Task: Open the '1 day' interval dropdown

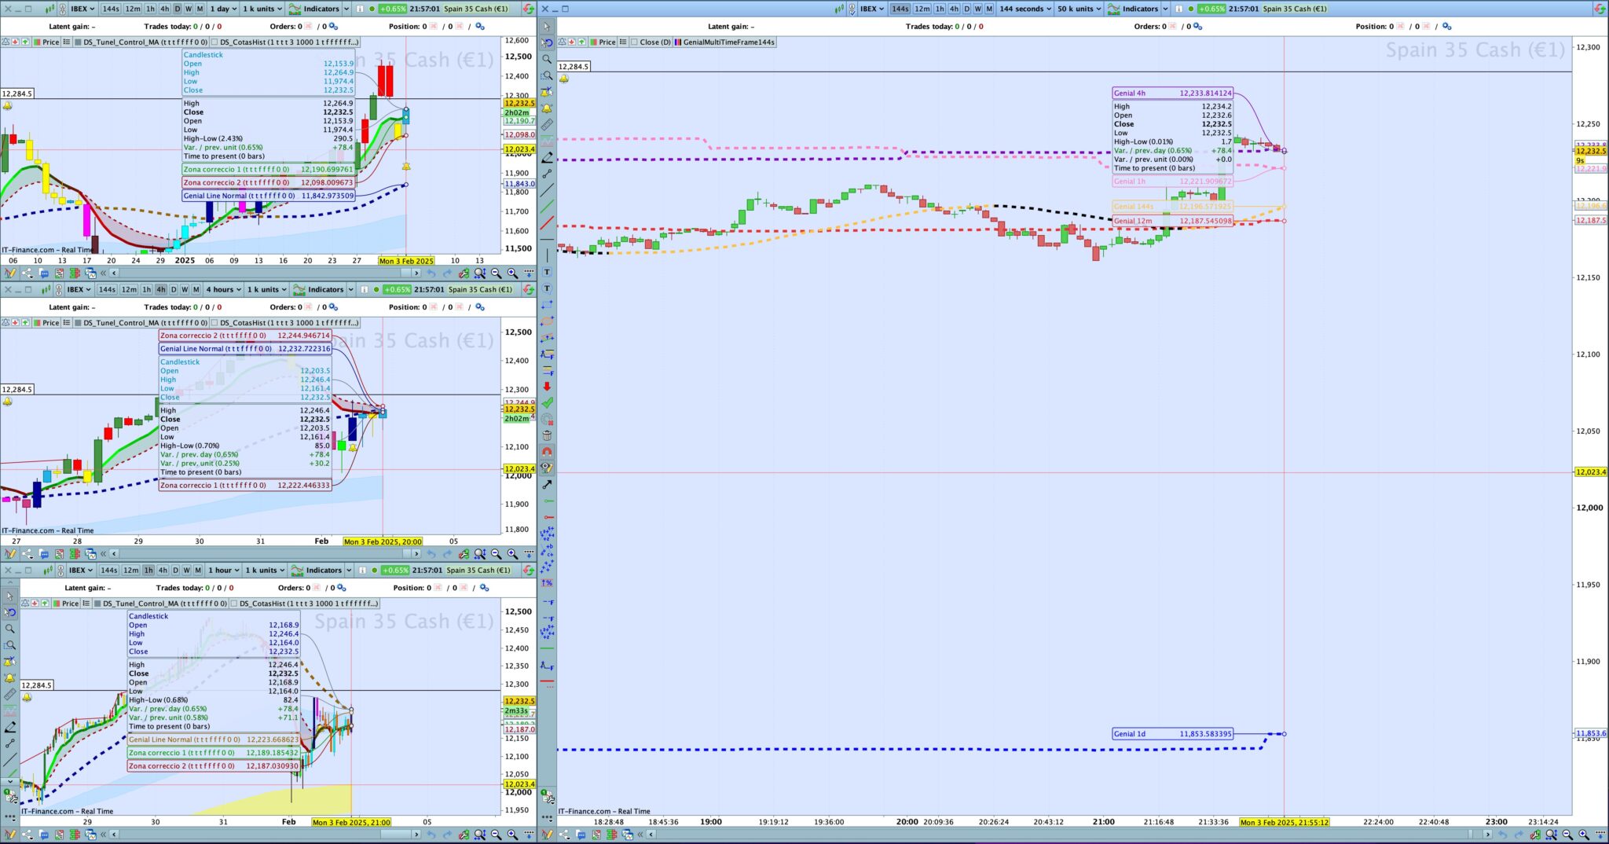Action: click(x=223, y=9)
